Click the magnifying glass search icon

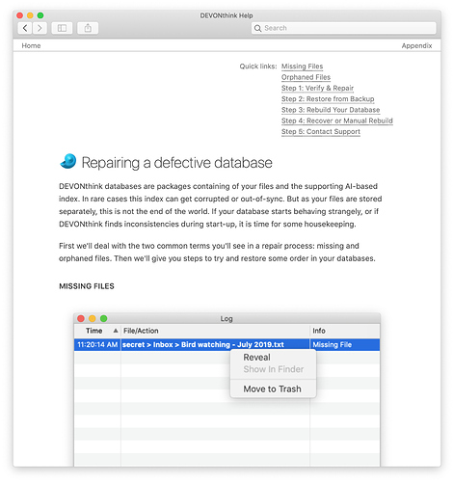pos(257,28)
